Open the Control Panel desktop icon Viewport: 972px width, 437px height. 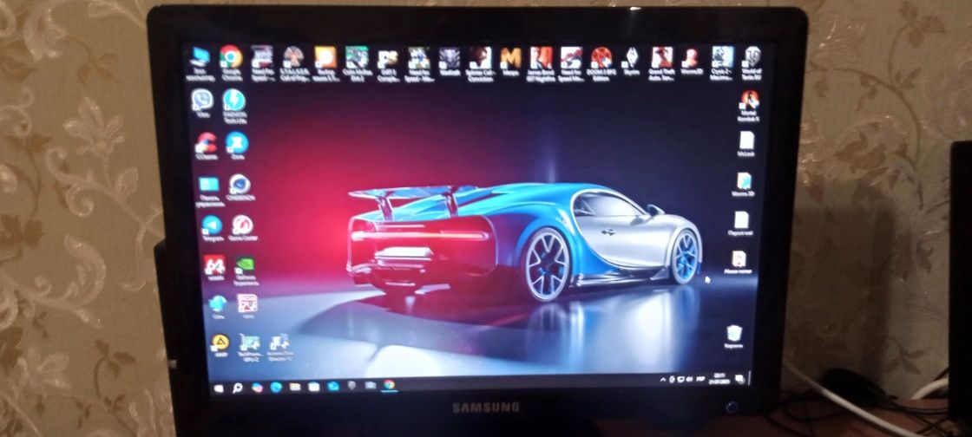[x=209, y=190]
